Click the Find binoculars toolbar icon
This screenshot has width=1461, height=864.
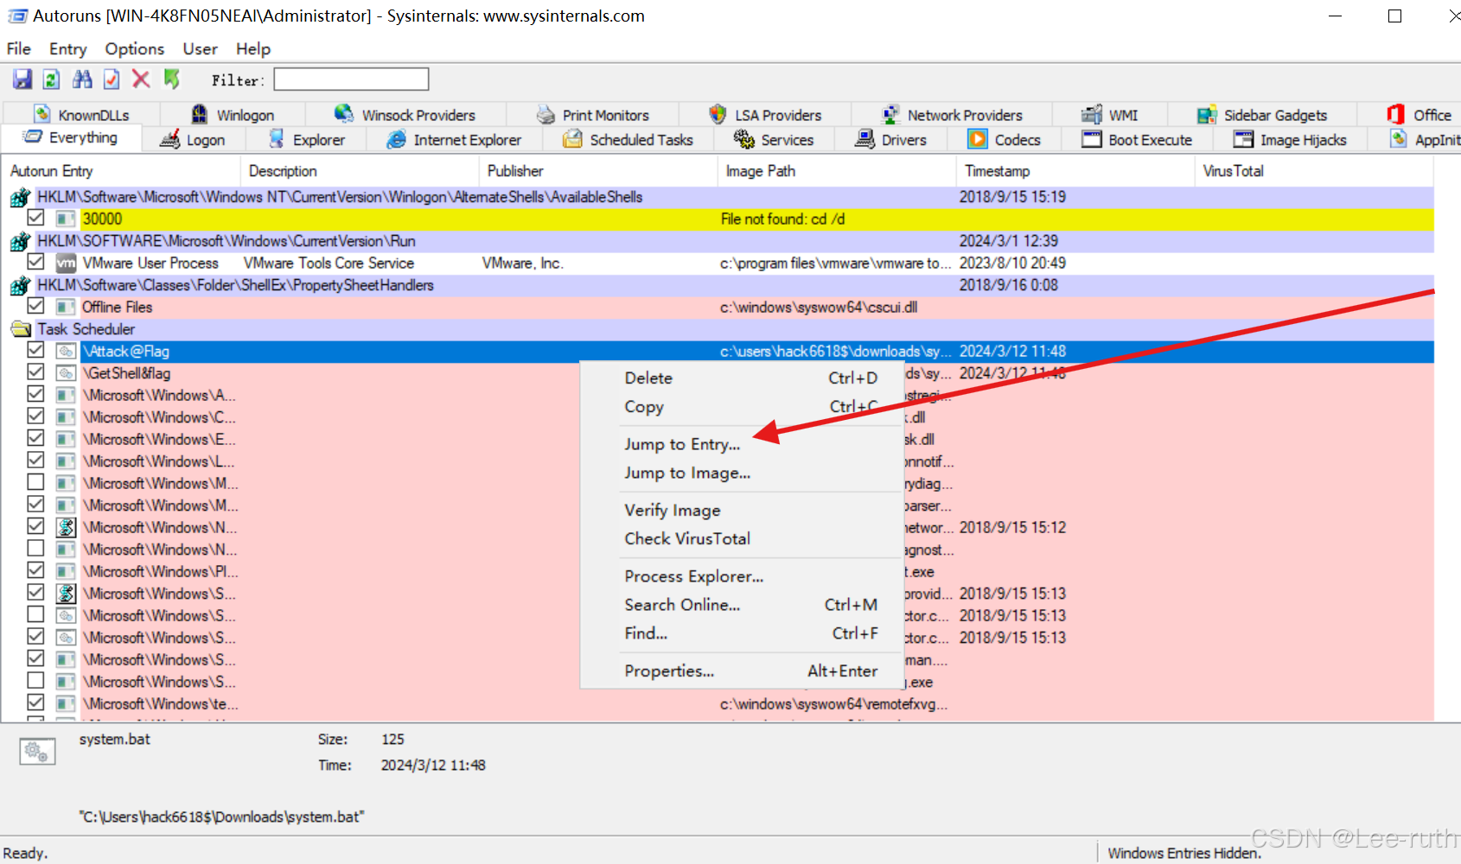pos(82,79)
